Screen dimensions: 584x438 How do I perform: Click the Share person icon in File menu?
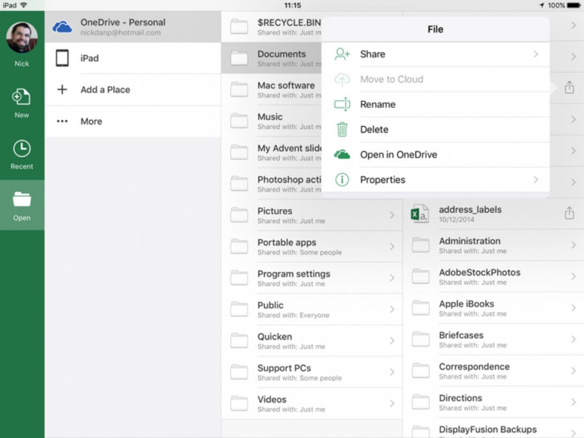tap(342, 55)
